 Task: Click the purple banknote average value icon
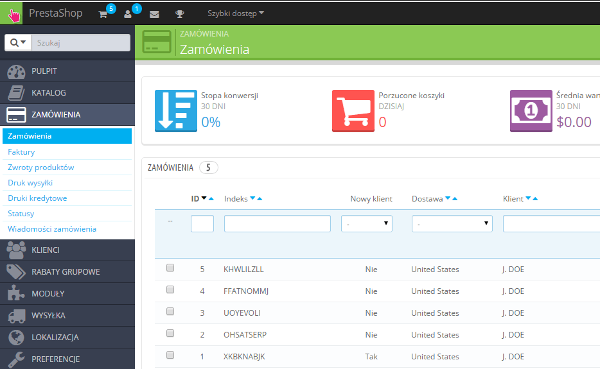click(x=531, y=111)
